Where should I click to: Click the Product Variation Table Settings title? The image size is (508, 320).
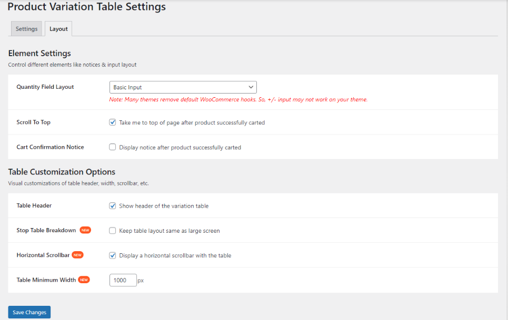86,7
